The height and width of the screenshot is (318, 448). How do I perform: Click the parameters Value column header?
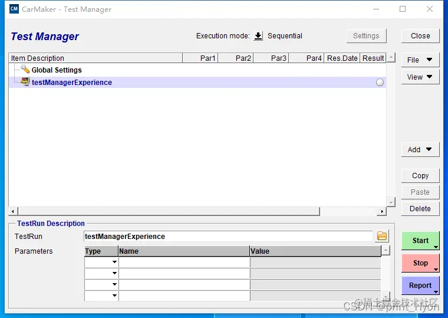315,251
